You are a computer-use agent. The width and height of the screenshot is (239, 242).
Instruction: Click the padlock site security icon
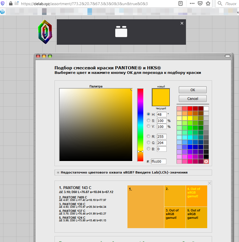(11, 4)
